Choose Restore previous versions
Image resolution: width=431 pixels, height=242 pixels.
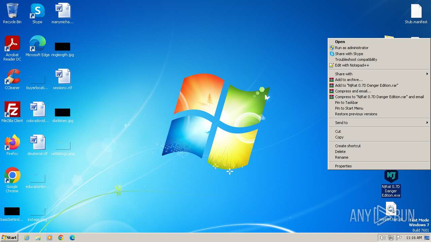[x=379, y=114]
